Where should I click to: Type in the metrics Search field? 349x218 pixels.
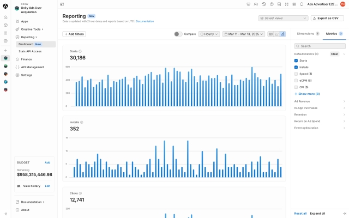322,46
